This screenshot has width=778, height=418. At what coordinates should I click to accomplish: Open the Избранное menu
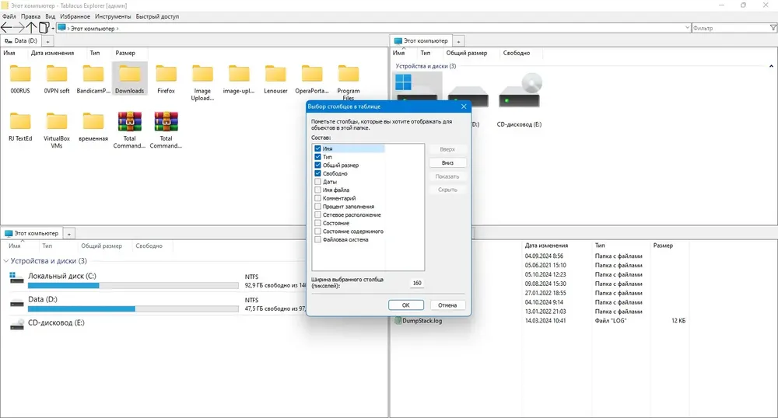click(x=75, y=16)
